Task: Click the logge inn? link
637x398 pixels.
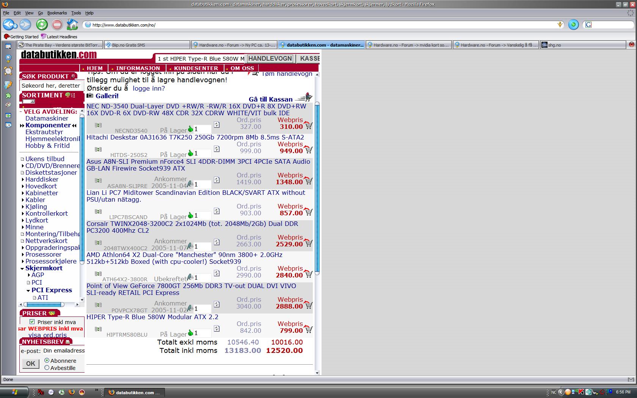Action: (149, 88)
